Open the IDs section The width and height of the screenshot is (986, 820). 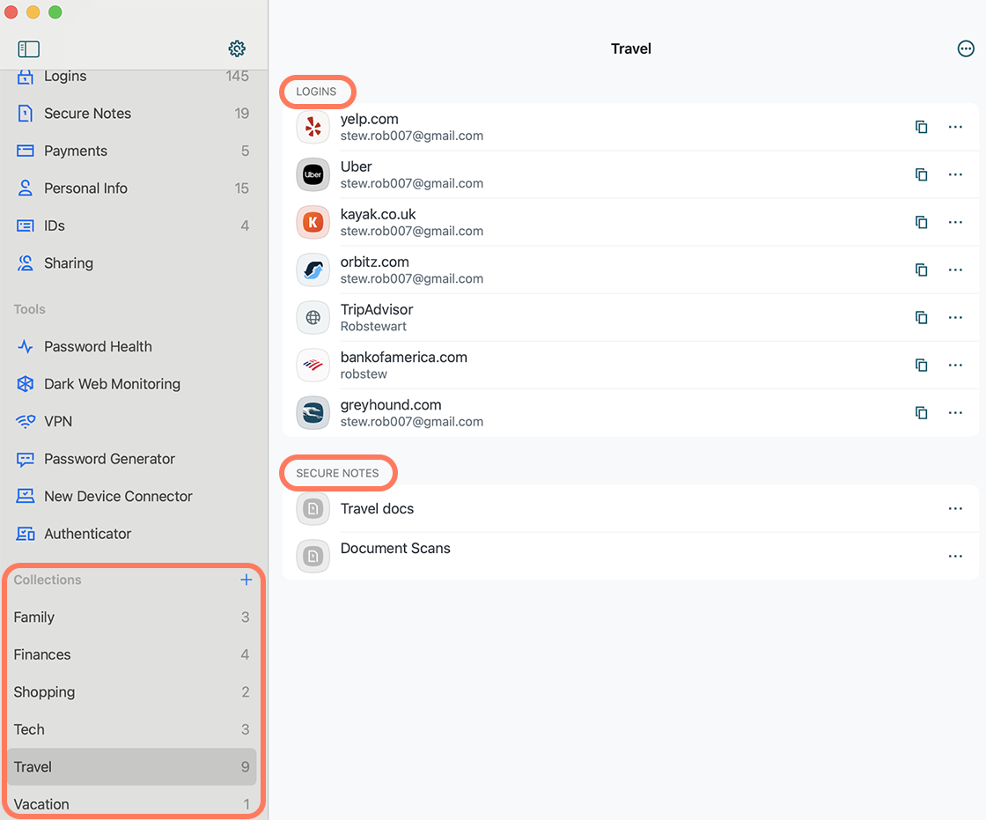click(133, 226)
